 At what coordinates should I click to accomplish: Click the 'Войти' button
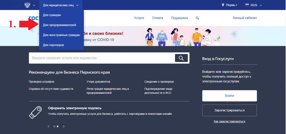click(230, 96)
